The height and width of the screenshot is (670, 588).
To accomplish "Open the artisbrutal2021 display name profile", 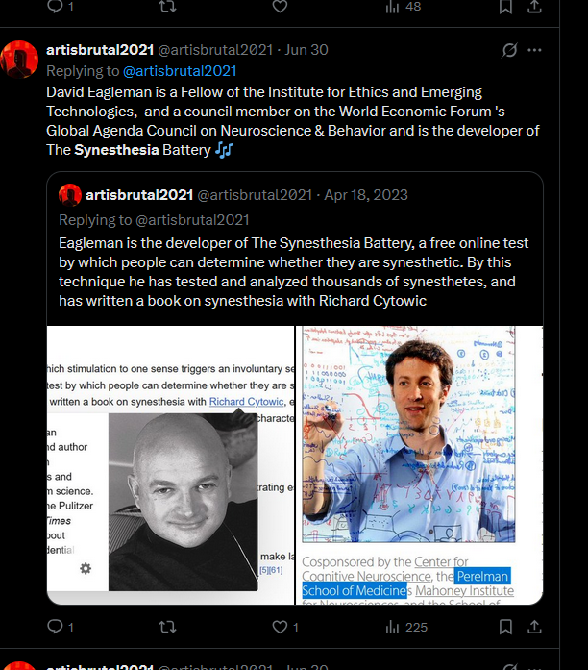I will point(100,50).
